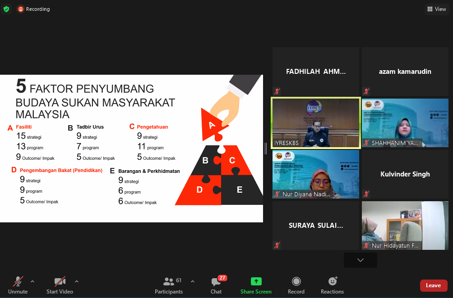Unmute the microphone
453x298 pixels.
coord(18,282)
